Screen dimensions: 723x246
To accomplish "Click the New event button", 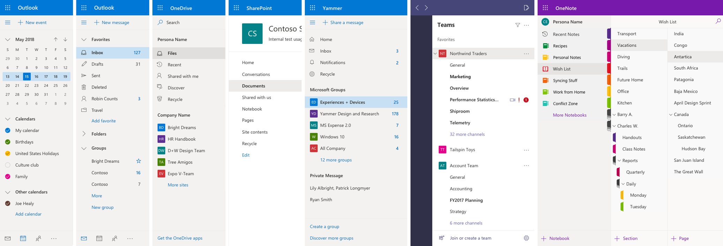I will (32, 22).
